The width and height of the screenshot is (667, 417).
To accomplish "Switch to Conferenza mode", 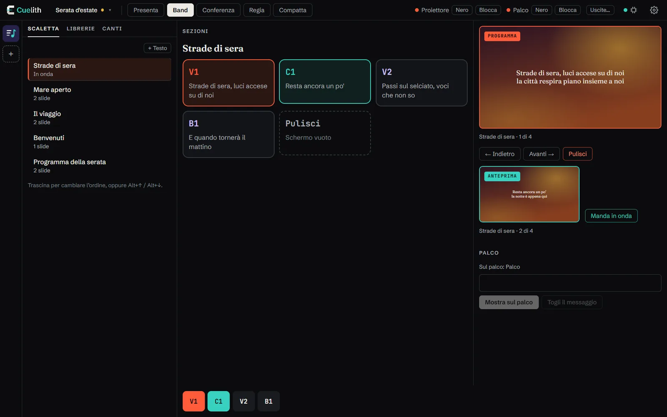I will (218, 10).
